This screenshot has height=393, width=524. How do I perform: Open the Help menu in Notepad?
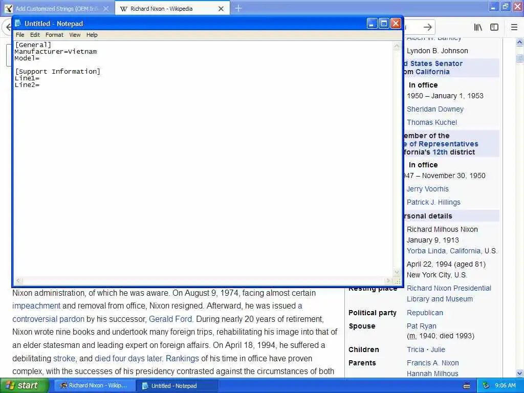click(x=92, y=35)
